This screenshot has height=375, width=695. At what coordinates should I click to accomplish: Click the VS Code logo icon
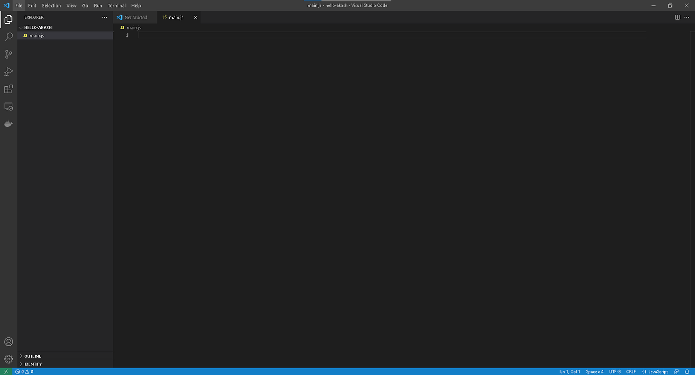pos(6,5)
